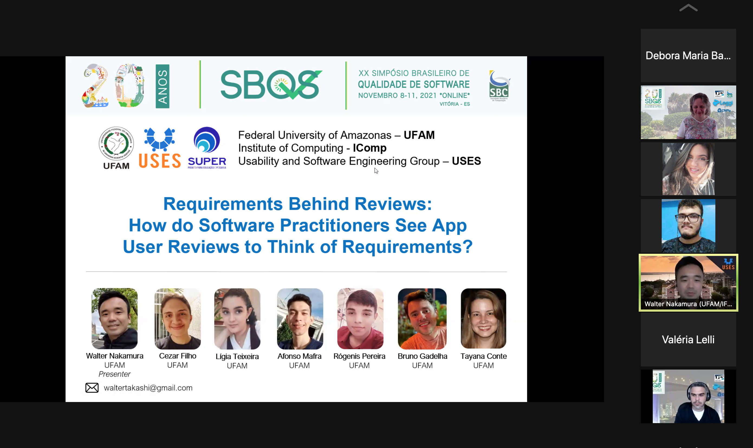
Task: Click video tile of bearded man with glasses
Action: coord(688,226)
